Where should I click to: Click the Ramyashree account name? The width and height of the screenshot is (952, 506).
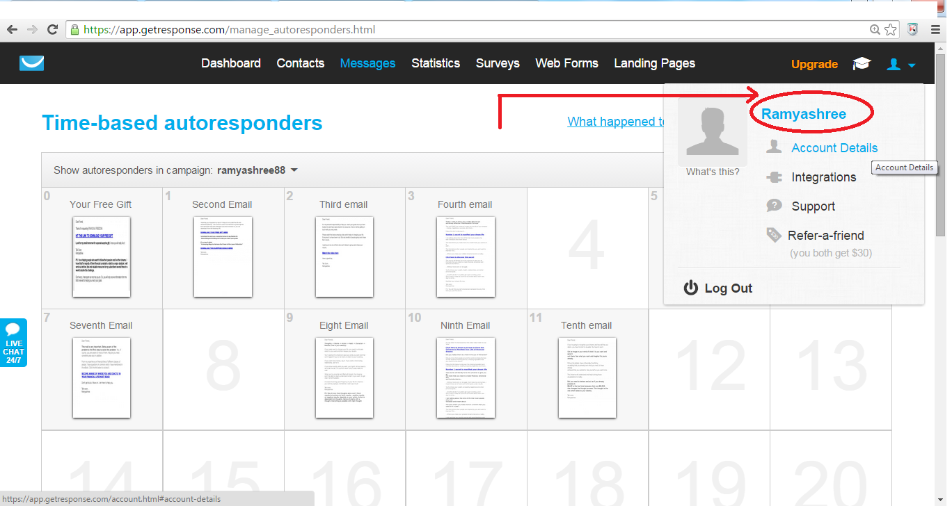(x=804, y=114)
